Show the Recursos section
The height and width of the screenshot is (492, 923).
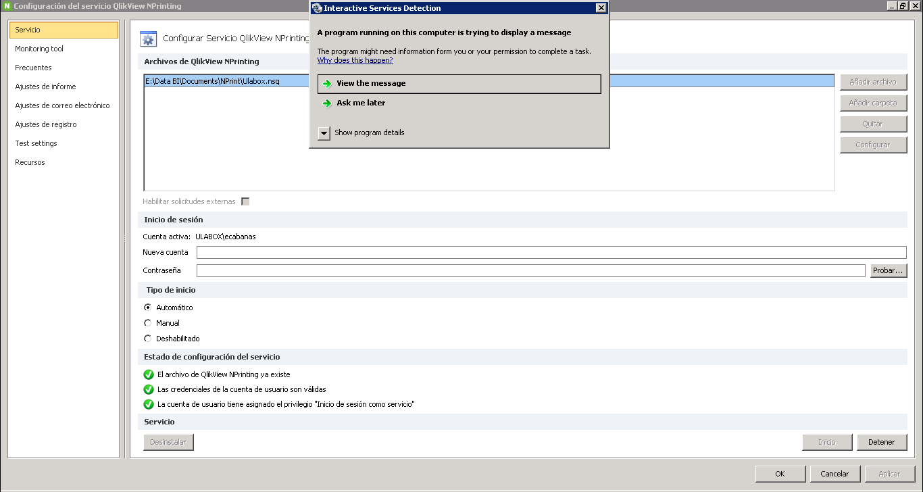coord(64,162)
